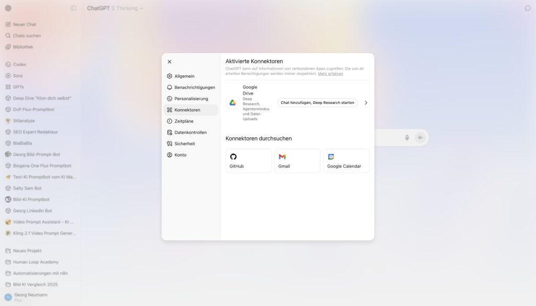The image size is (536, 306).
Task: Expand Google Drive details with chevron arrow
Action: click(366, 103)
